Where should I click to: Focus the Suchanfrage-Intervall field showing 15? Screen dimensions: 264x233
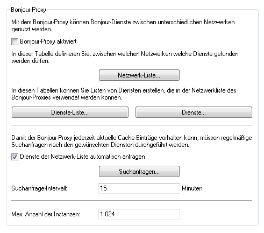tap(139, 188)
